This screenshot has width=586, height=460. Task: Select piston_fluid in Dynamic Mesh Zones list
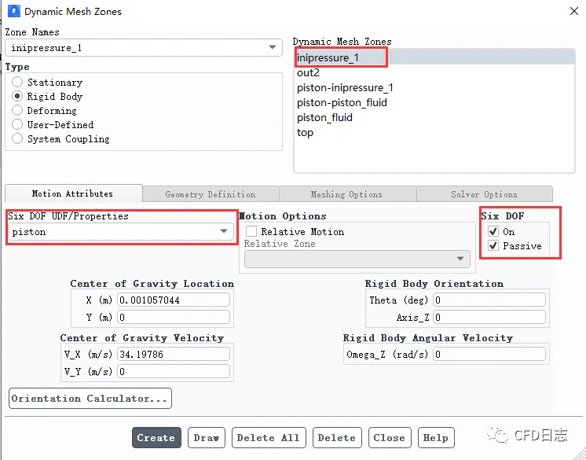(x=324, y=118)
